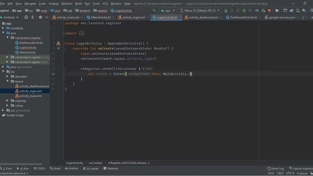Viewport: 313px width, 176px height.
Task: Click the CRLF line separator in the status bar
Action: click(x=280, y=173)
